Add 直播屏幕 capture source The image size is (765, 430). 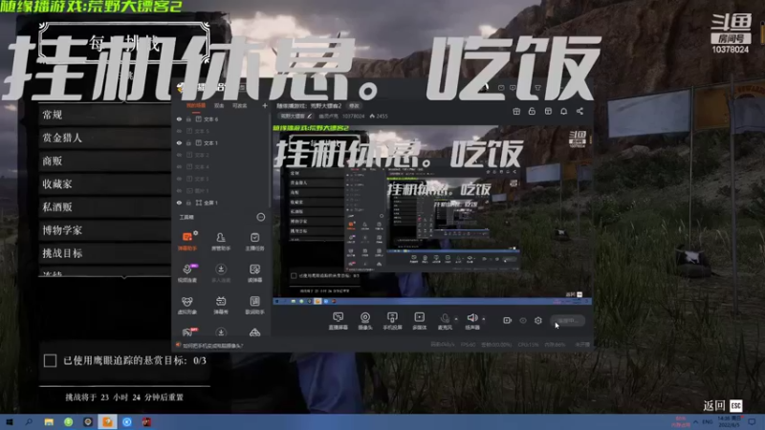pyautogui.click(x=339, y=321)
